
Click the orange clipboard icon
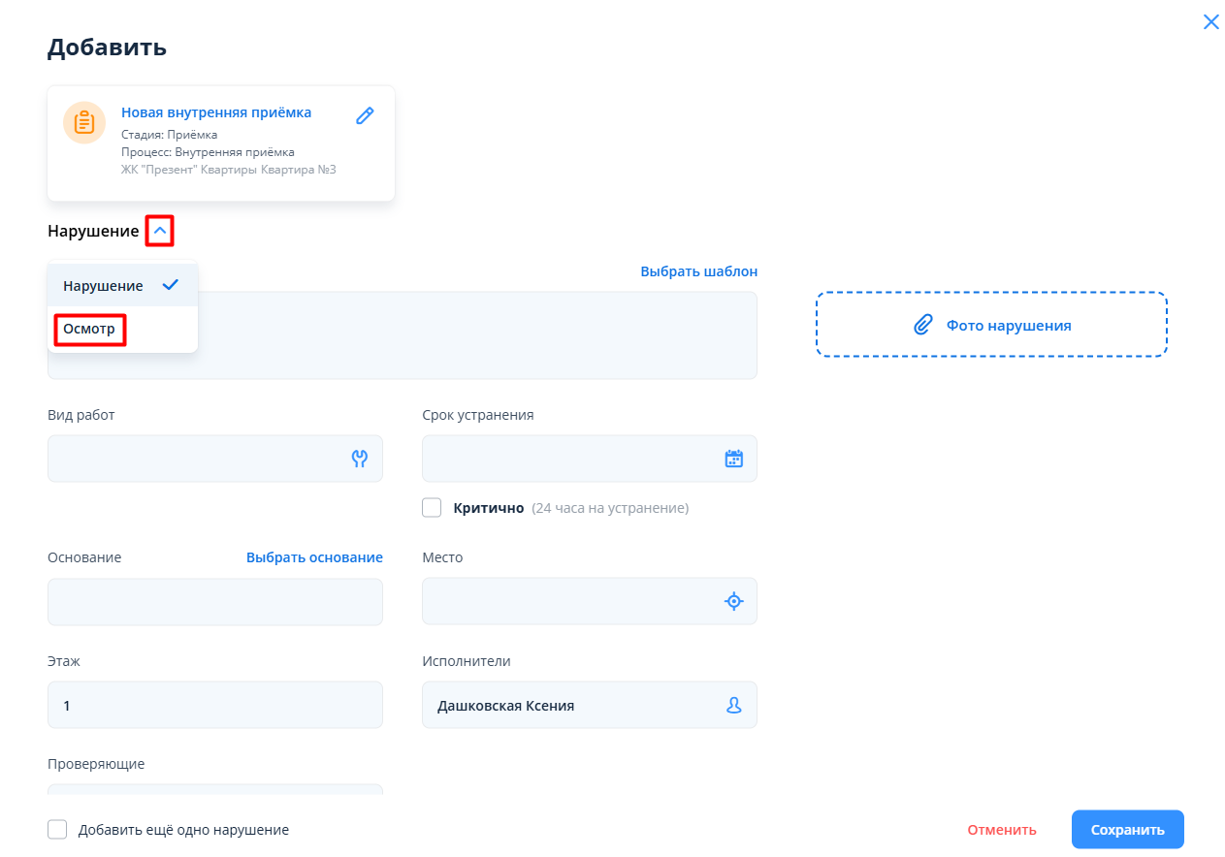coord(84,123)
